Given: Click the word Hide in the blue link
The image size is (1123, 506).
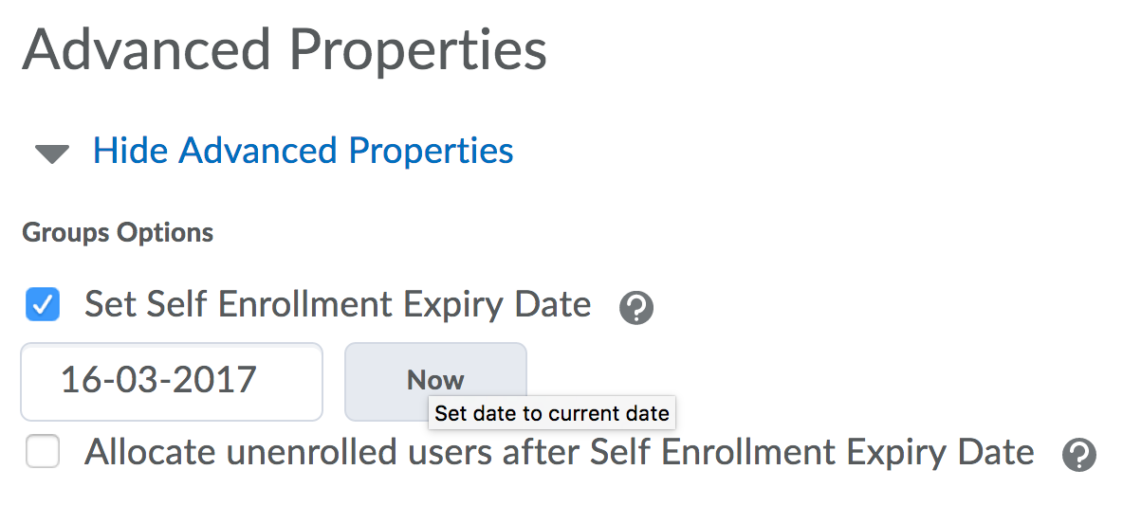Looking at the screenshot, I should click(131, 151).
